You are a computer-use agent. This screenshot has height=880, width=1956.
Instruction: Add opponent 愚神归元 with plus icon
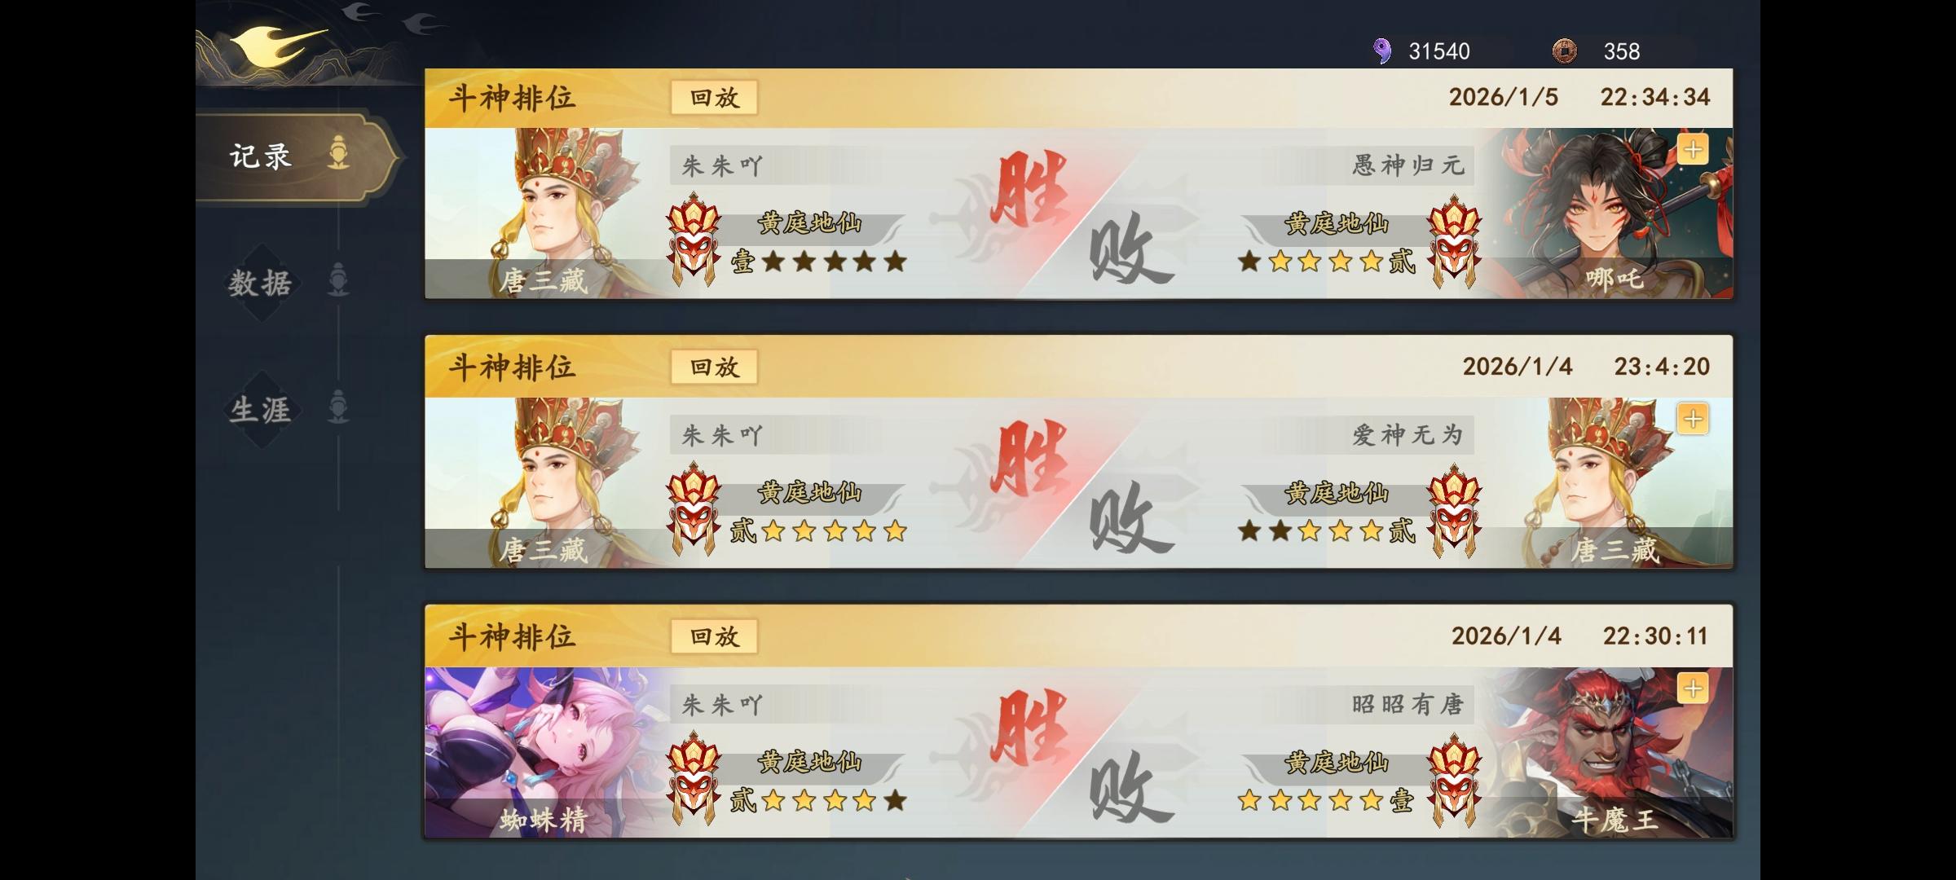[x=1693, y=150]
